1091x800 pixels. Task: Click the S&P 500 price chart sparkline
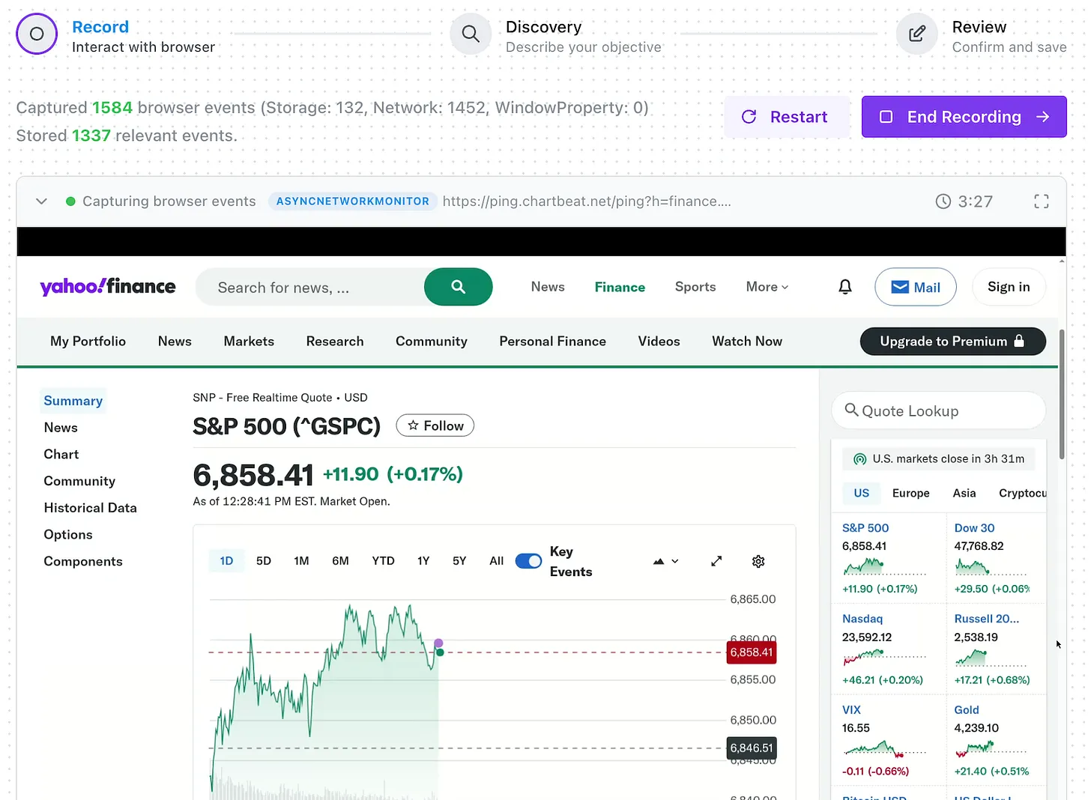[865, 567]
